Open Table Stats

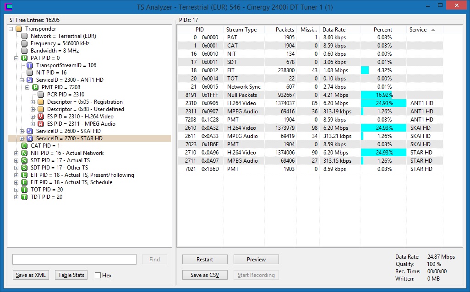tap(71, 275)
